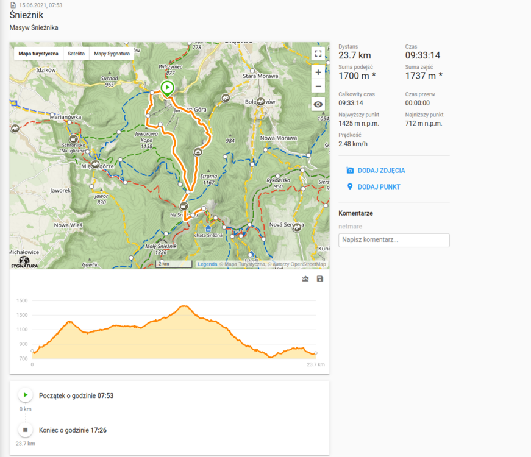Select the Mapy Sygnatura layer

point(112,54)
